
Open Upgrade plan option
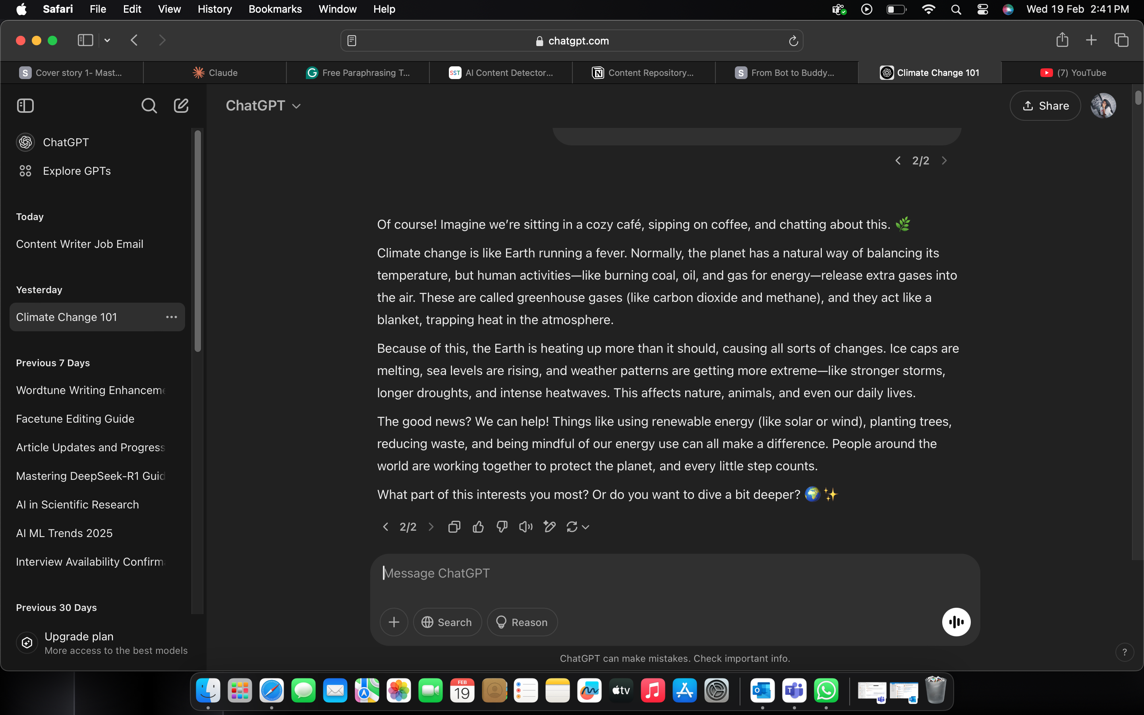coord(102,643)
